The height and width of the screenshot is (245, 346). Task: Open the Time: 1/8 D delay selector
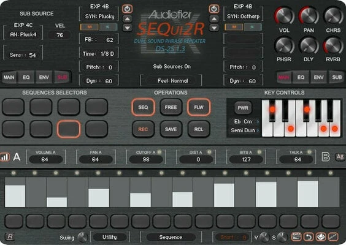[98, 54]
